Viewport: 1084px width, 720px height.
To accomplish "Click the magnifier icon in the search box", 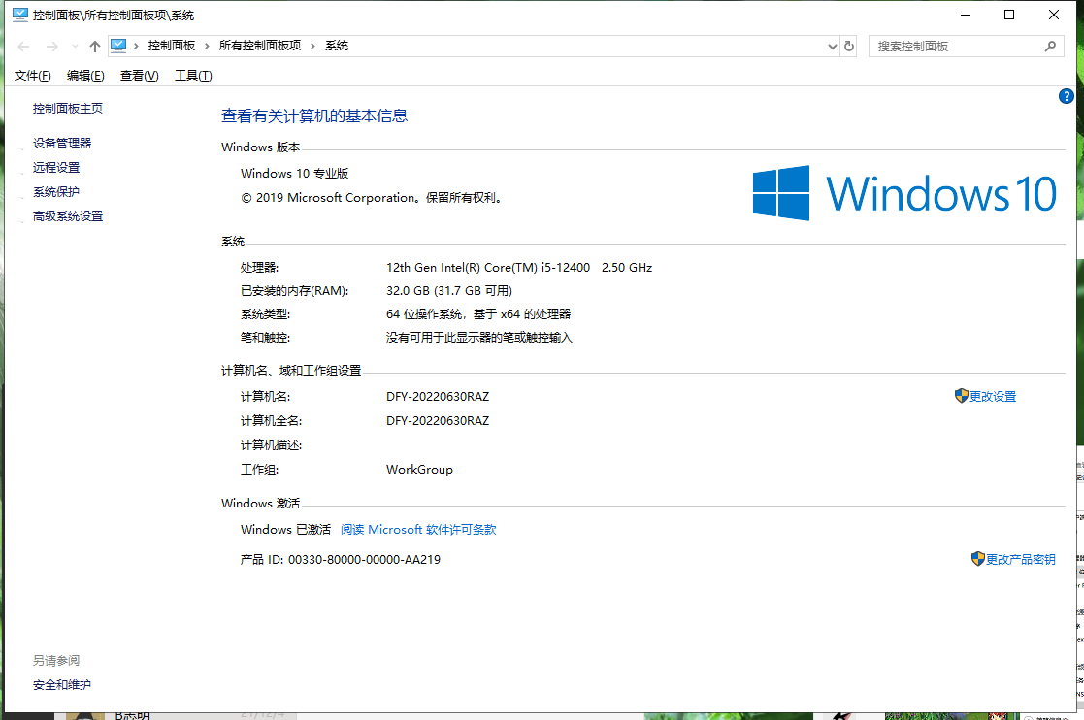I will [x=1049, y=46].
